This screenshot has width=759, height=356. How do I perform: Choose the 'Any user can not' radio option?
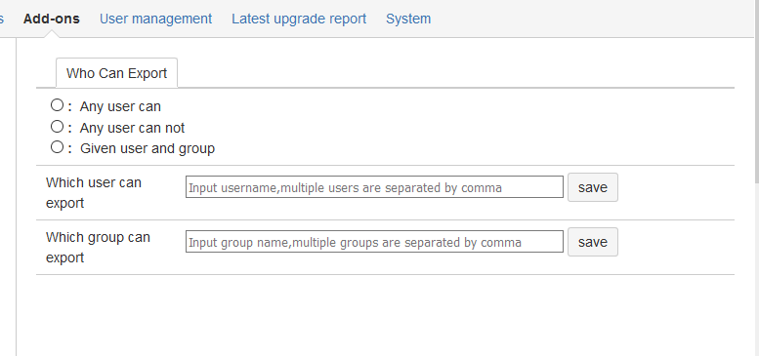(x=57, y=126)
